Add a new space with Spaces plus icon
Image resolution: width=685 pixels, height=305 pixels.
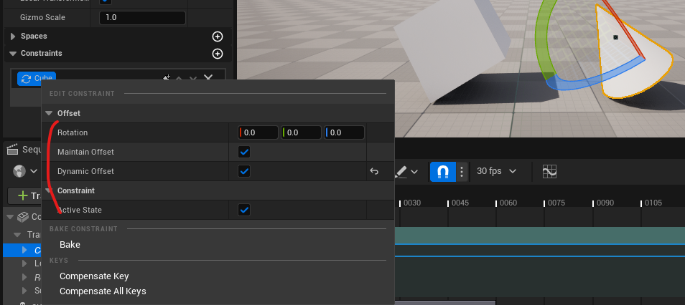pyautogui.click(x=217, y=37)
